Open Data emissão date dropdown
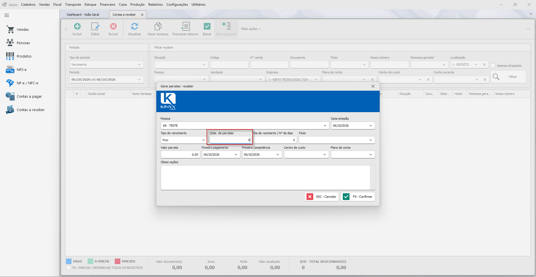 pos(371,126)
